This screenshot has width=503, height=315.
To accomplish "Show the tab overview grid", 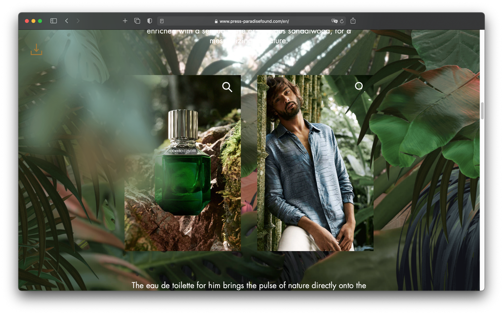I will click(137, 21).
